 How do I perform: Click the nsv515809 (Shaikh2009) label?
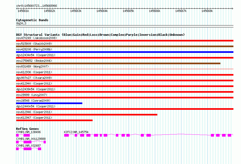point(34,44)
